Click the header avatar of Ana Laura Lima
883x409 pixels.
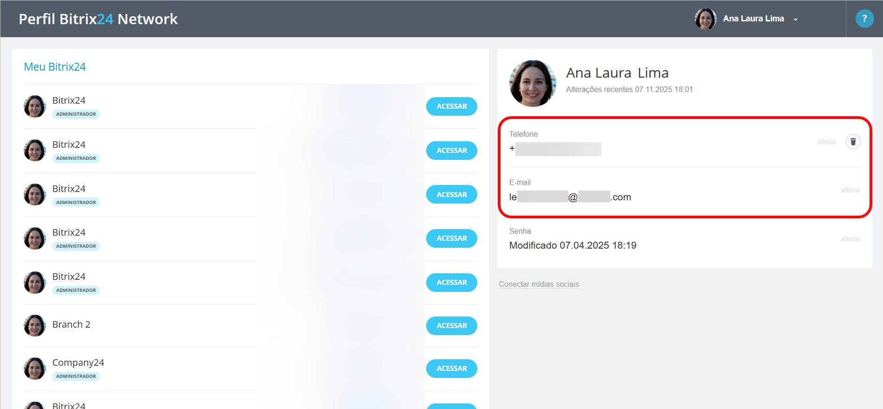705,19
